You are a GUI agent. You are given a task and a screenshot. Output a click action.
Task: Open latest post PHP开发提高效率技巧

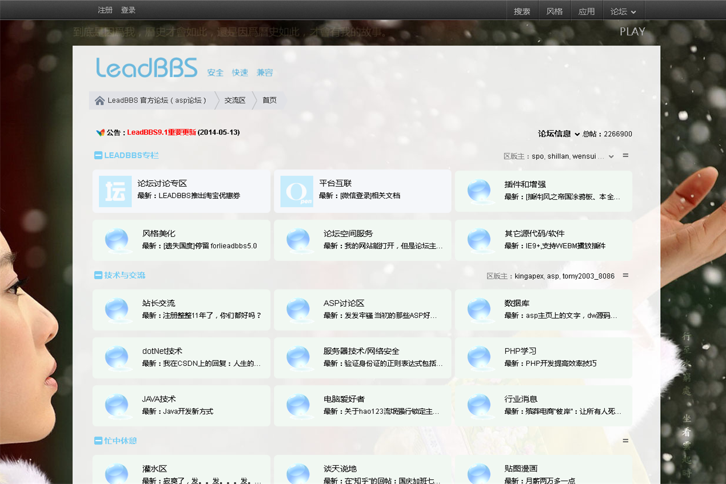pyautogui.click(x=561, y=364)
